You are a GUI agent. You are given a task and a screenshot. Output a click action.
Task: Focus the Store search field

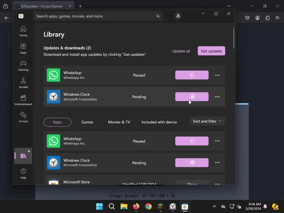click(x=98, y=16)
